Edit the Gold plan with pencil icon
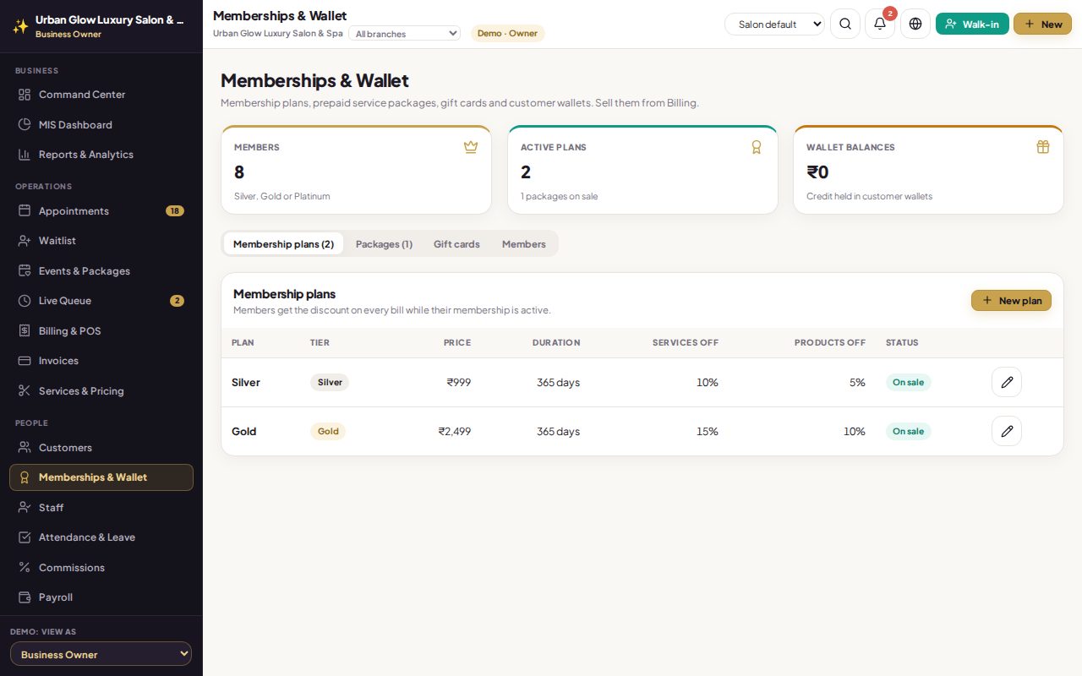This screenshot has height=676, width=1082. pyautogui.click(x=1007, y=431)
